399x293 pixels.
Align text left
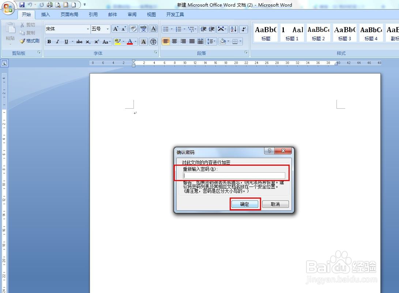[x=166, y=41]
